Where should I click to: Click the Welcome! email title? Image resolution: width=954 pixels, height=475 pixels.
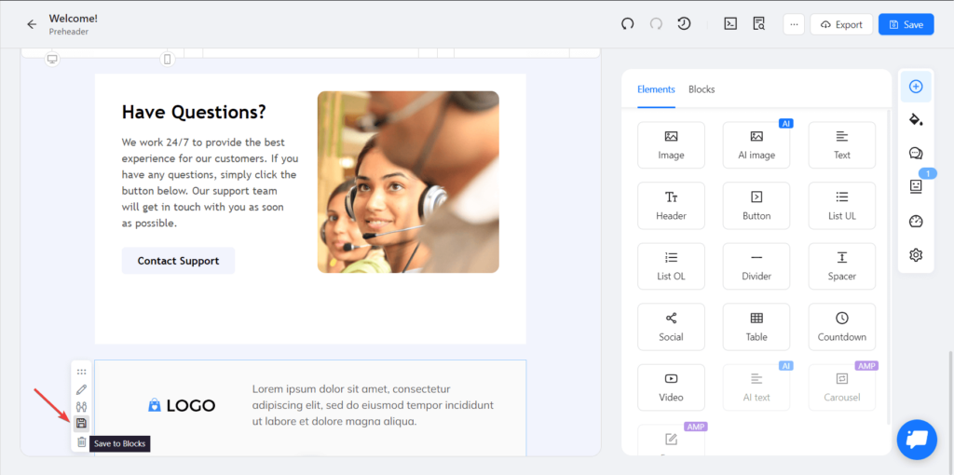point(73,19)
